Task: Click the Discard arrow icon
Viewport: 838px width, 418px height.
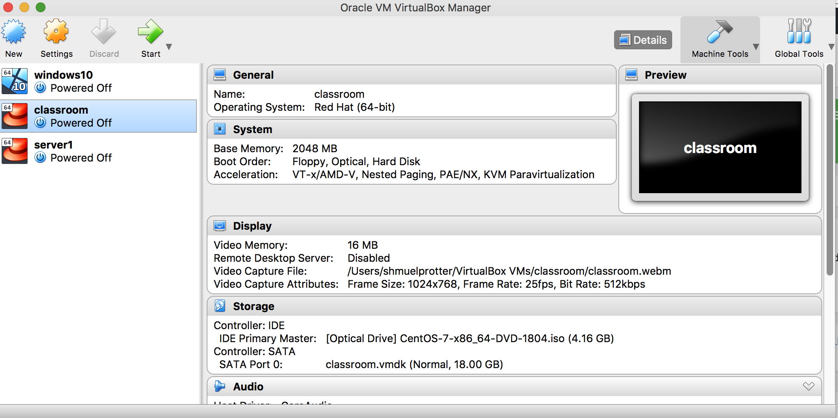Action: [104, 31]
